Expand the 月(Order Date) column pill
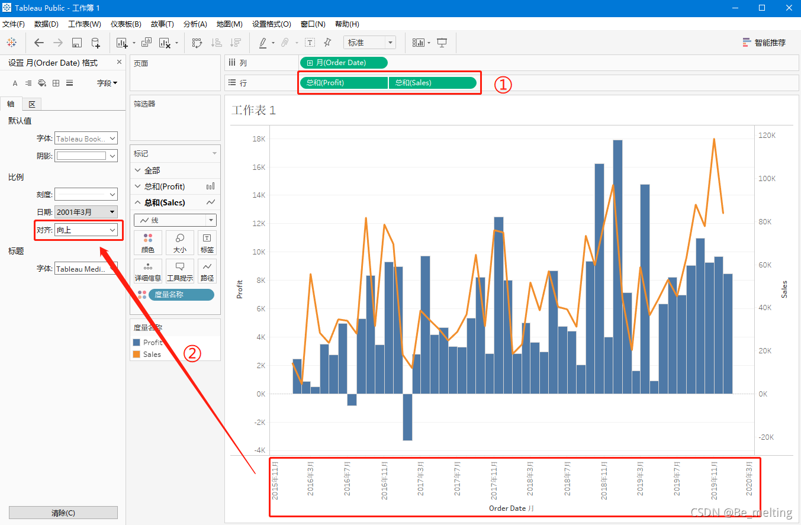Screen dimensions: 801x525 (x=310, y=63)
